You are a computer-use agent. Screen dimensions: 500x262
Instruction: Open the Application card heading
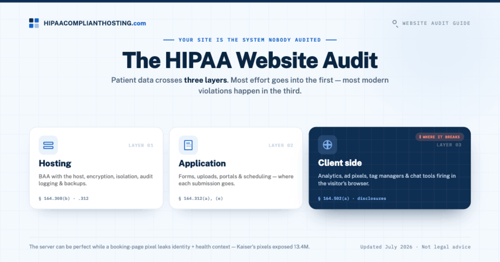click(202, 163)
